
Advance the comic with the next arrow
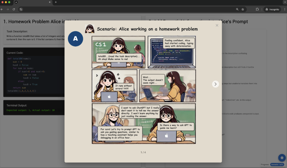[x=215, y=84]
